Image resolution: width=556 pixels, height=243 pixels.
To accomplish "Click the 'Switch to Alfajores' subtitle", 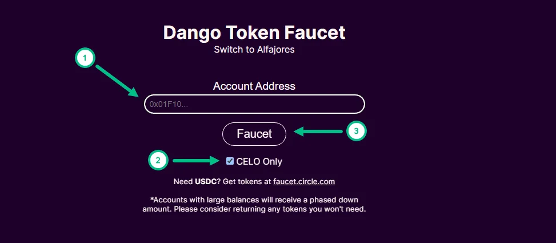I will pos(254,49).
